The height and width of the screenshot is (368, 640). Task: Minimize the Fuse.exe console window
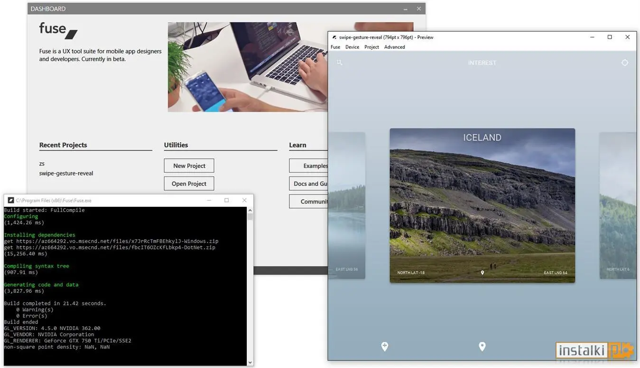209,200
